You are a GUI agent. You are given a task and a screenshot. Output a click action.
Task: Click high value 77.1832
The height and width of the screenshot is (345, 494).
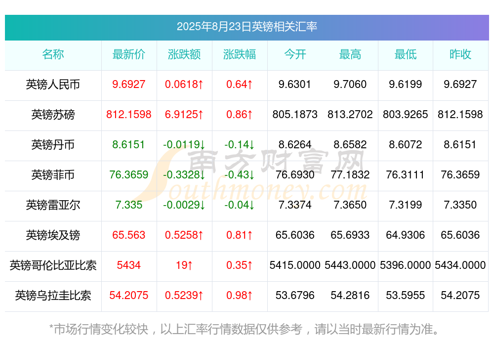pos(350,174)
